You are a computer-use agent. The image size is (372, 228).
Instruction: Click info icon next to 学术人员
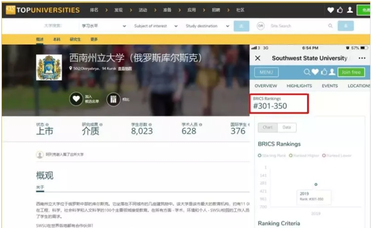click(x=201, y=124)
